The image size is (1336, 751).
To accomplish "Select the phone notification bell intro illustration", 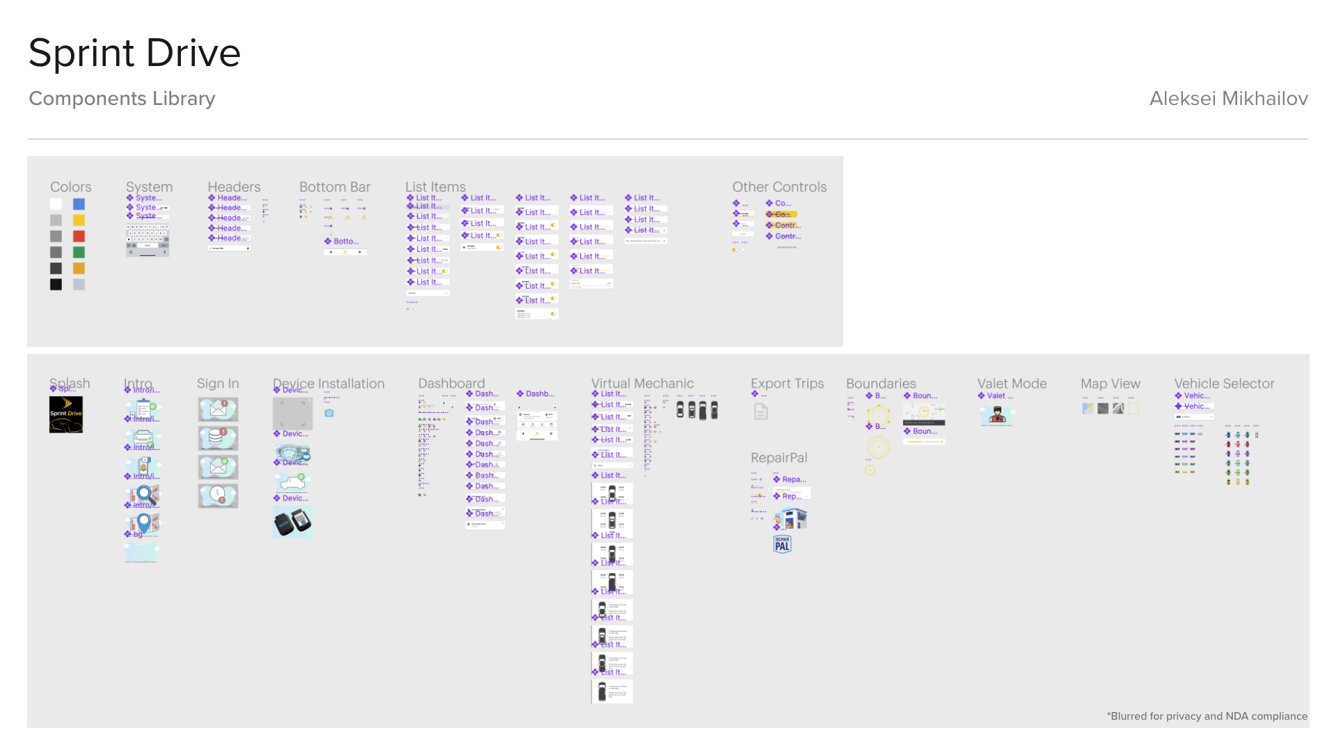I will click(x=143, y=467).
